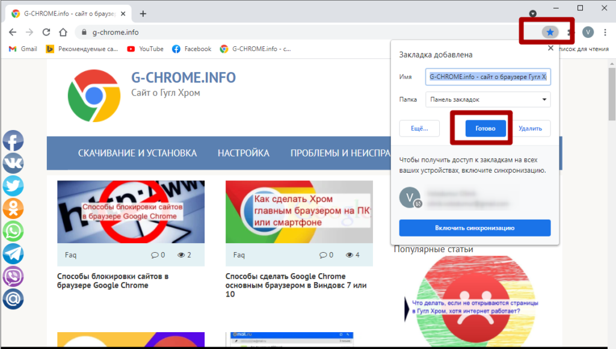Close the bookmark added popup

tap(550, 48)
